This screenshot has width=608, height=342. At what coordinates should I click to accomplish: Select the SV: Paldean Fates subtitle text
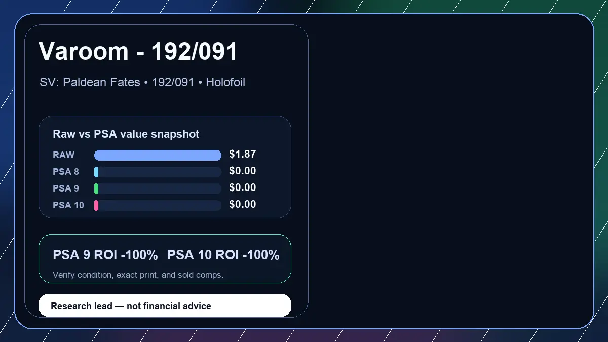(x=90, y=82)
